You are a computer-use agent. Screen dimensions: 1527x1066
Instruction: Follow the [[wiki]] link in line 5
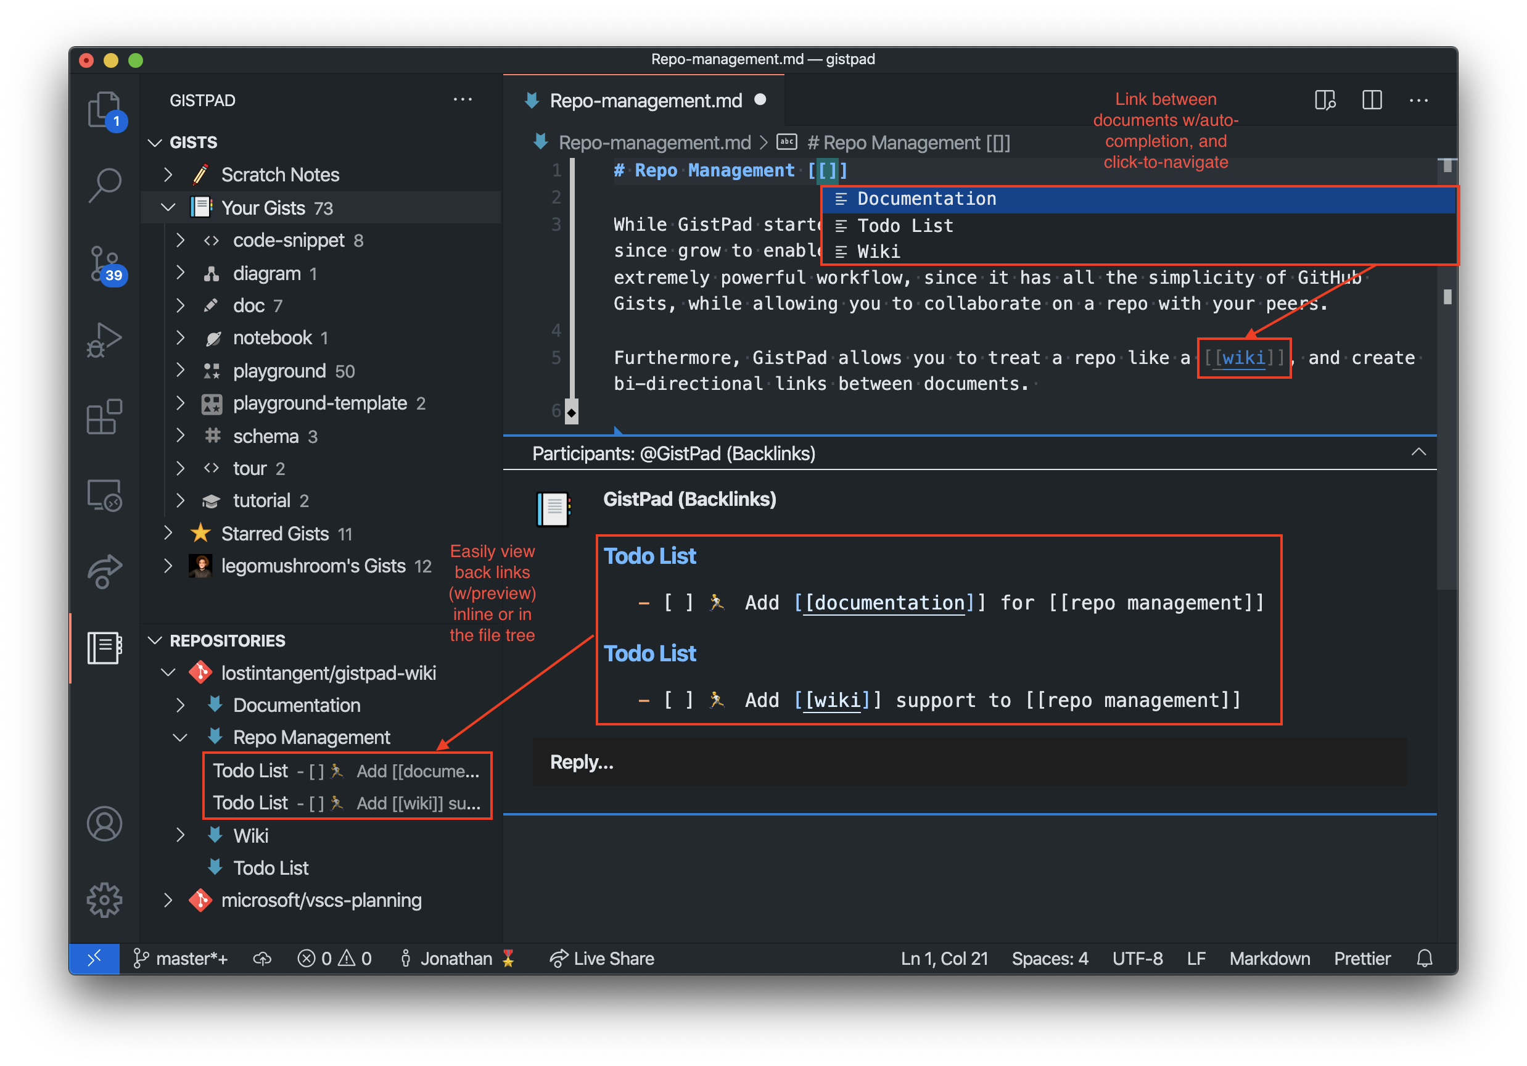click(x=1244, y=358)
